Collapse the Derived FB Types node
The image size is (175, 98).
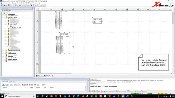(x=3, y=17)
